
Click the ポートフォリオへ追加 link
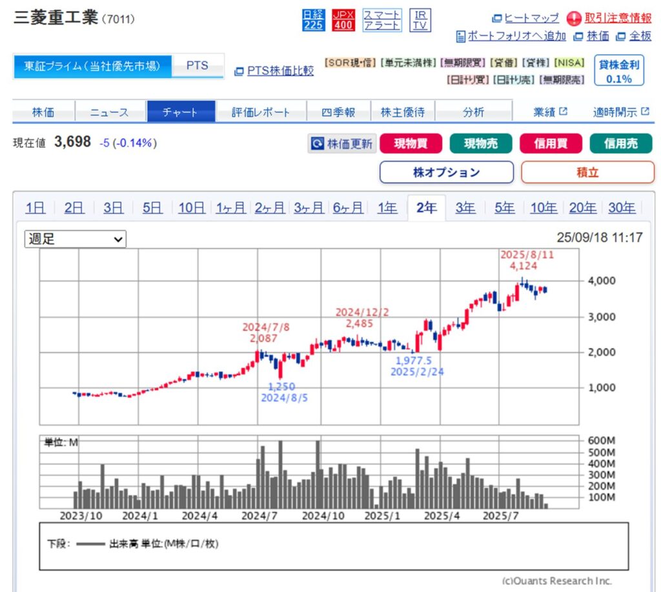(517, 36)
